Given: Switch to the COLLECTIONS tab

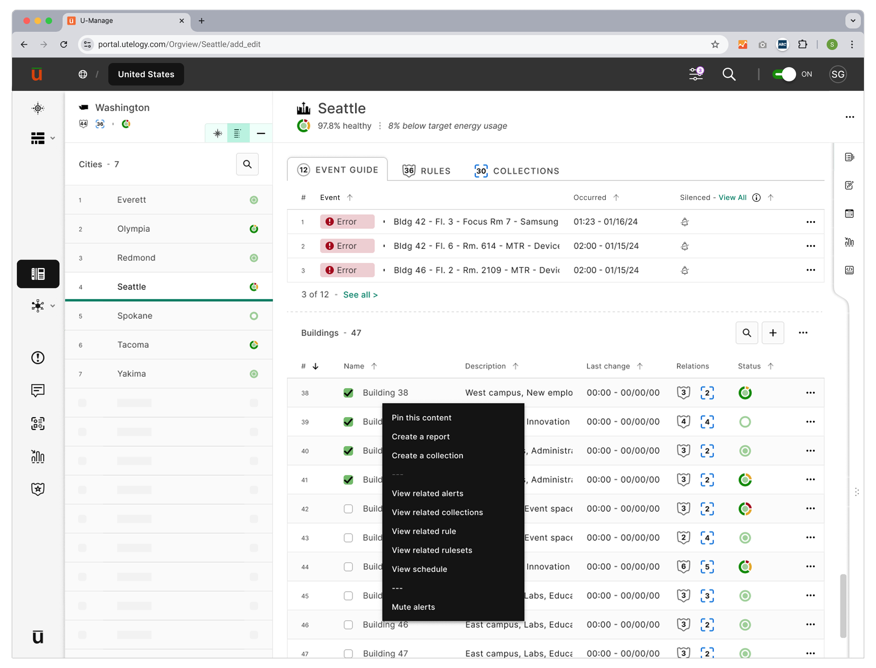Looking at the screenshot, I should [516, 171].
